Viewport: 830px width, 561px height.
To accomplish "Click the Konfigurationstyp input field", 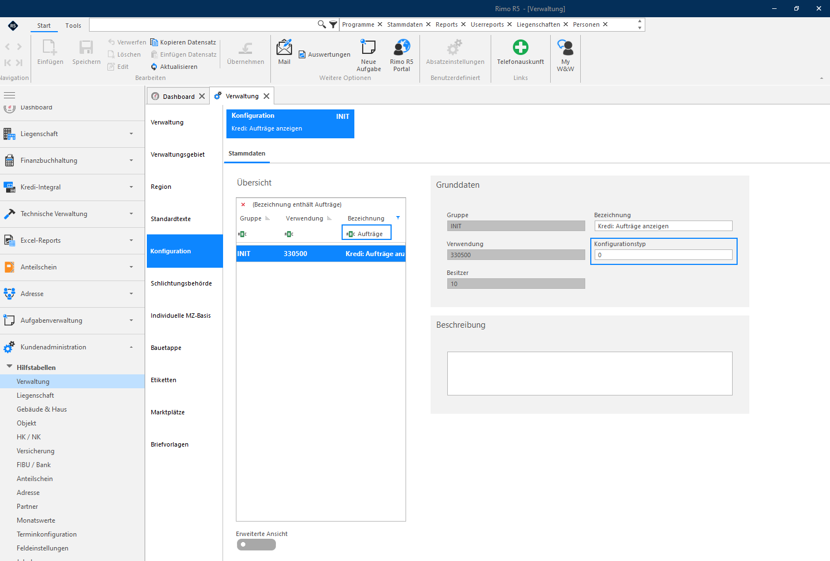I will click(663, 255).
